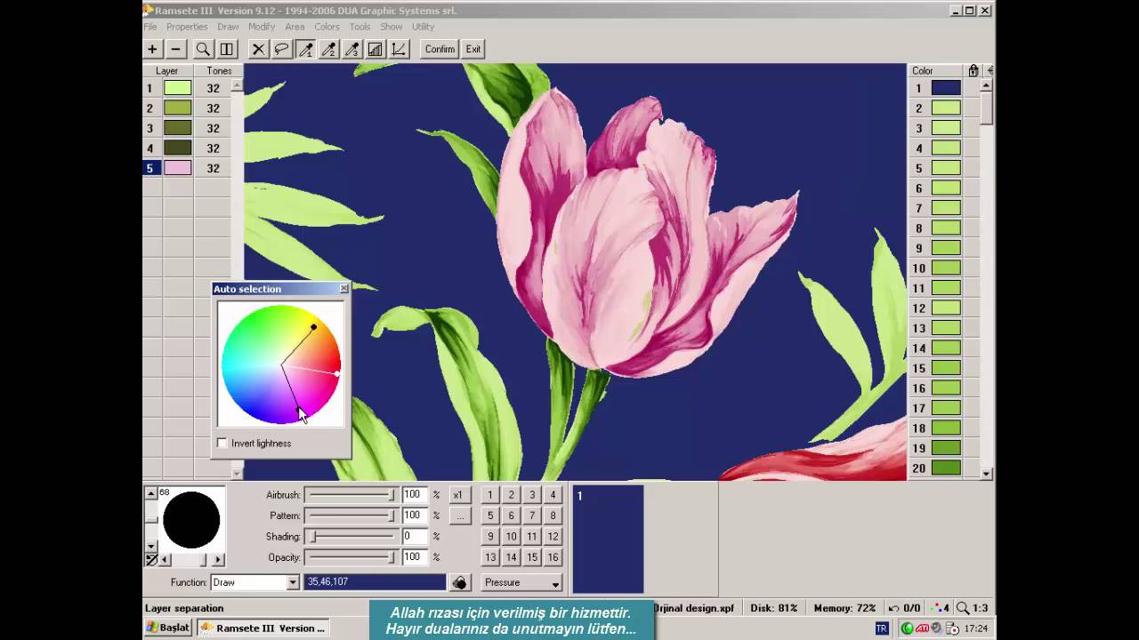
Task: Click the plus (add) toolbar icon
Action: tap(152, 50)
